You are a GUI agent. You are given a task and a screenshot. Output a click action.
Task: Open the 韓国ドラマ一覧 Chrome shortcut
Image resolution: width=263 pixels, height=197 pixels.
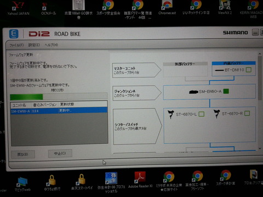[x=138, y=9]
